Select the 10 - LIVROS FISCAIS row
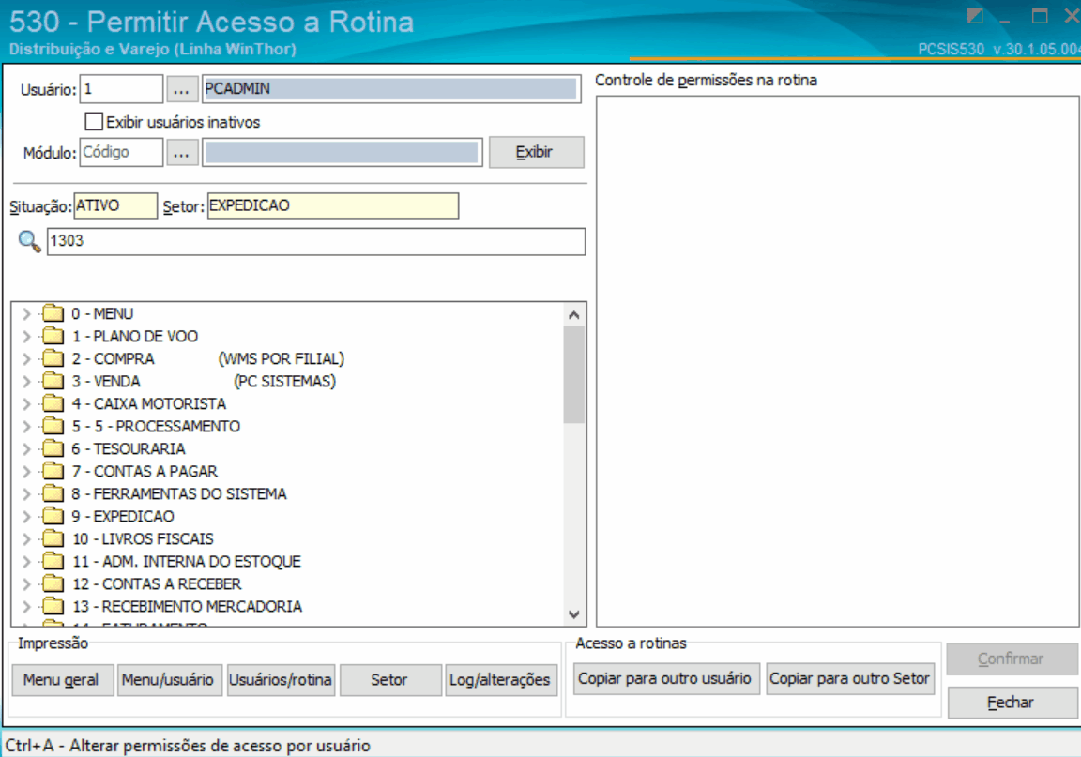The image size is (1081, 757). pyautogui.click(x=144, y=539)
